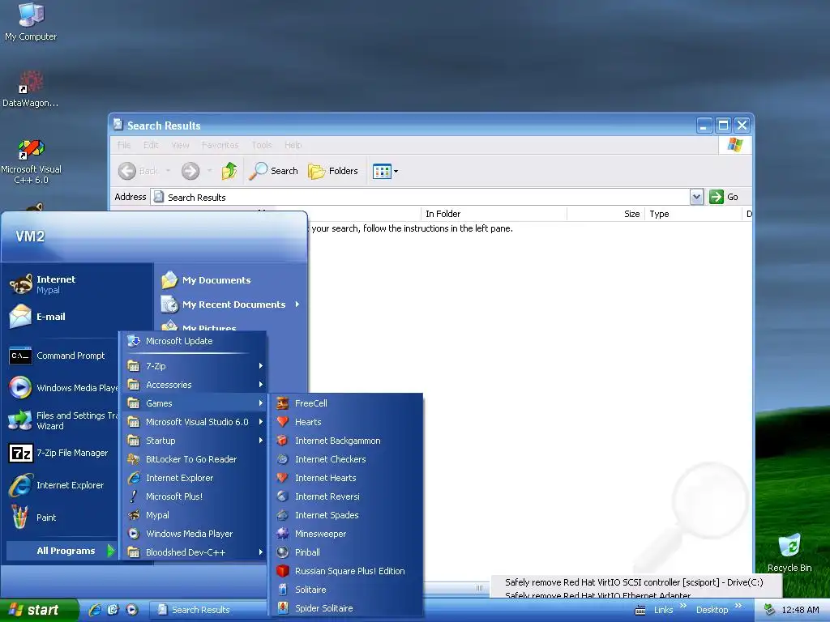The image size is (830, 622).
Task: Open Internet Explorer from Start menu left pane
Action: click(62, 485)
